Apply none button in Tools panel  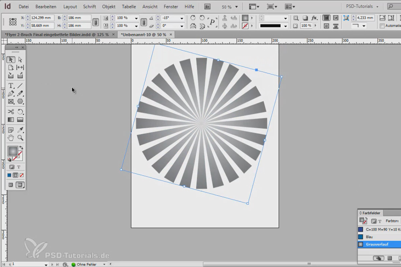[22, 175]
